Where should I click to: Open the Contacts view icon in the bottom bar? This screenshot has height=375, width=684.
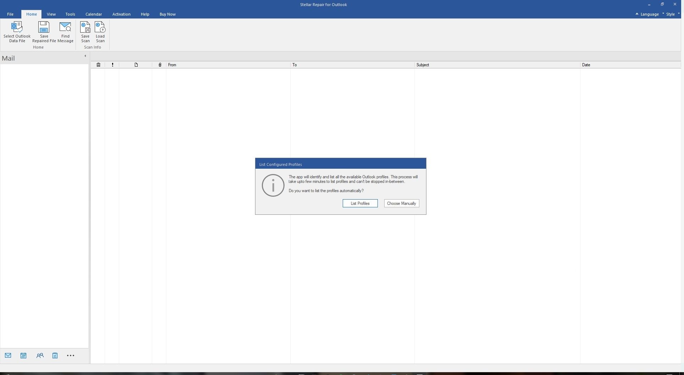40,356
